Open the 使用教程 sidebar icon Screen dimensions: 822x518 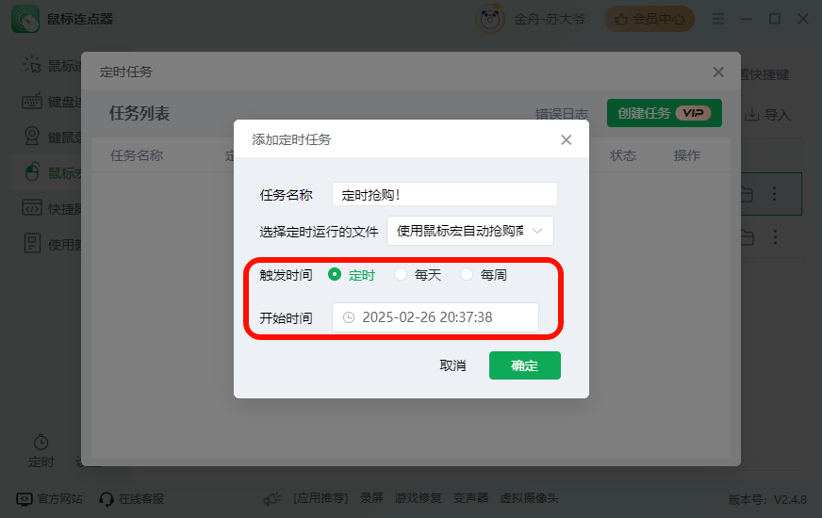tap(32, 244)
